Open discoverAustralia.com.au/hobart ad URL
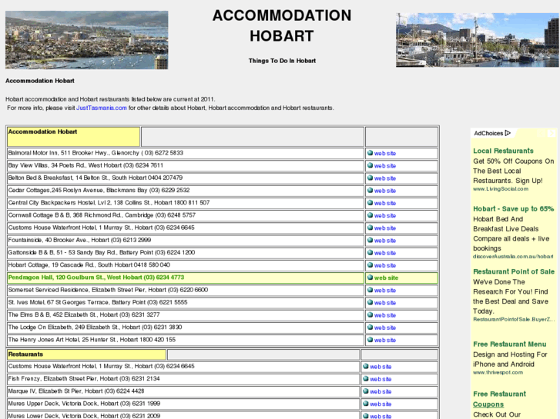Image resolution: width=560 pixels, height=419 pixels. (x=513, y=256)
